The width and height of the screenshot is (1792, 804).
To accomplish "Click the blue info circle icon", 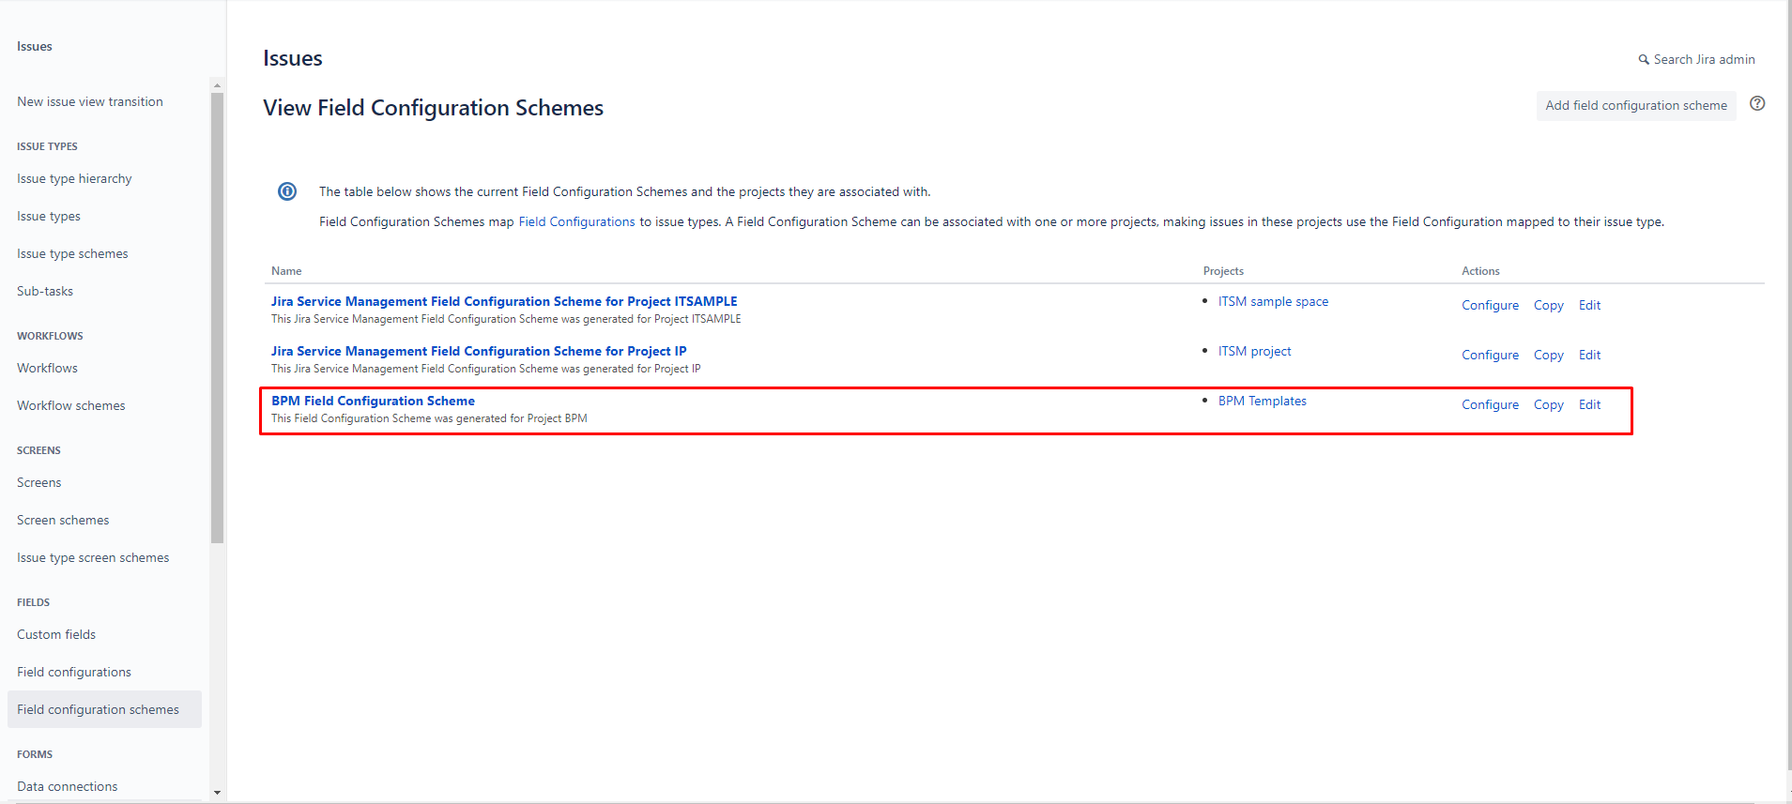I will (x=287, y=191).
